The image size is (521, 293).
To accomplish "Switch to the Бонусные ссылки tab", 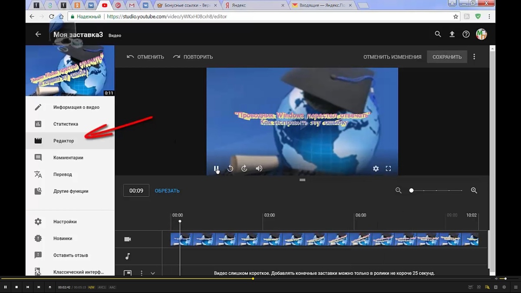I will (x=186, y=5).
